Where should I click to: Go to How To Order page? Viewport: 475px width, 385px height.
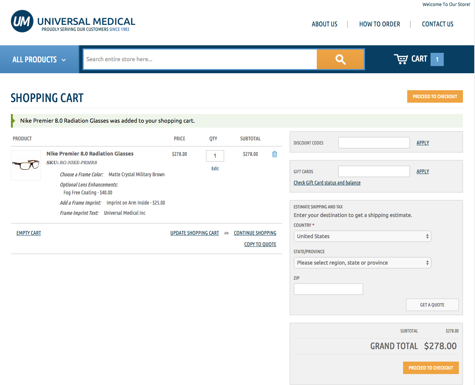[x=380, y=24]
